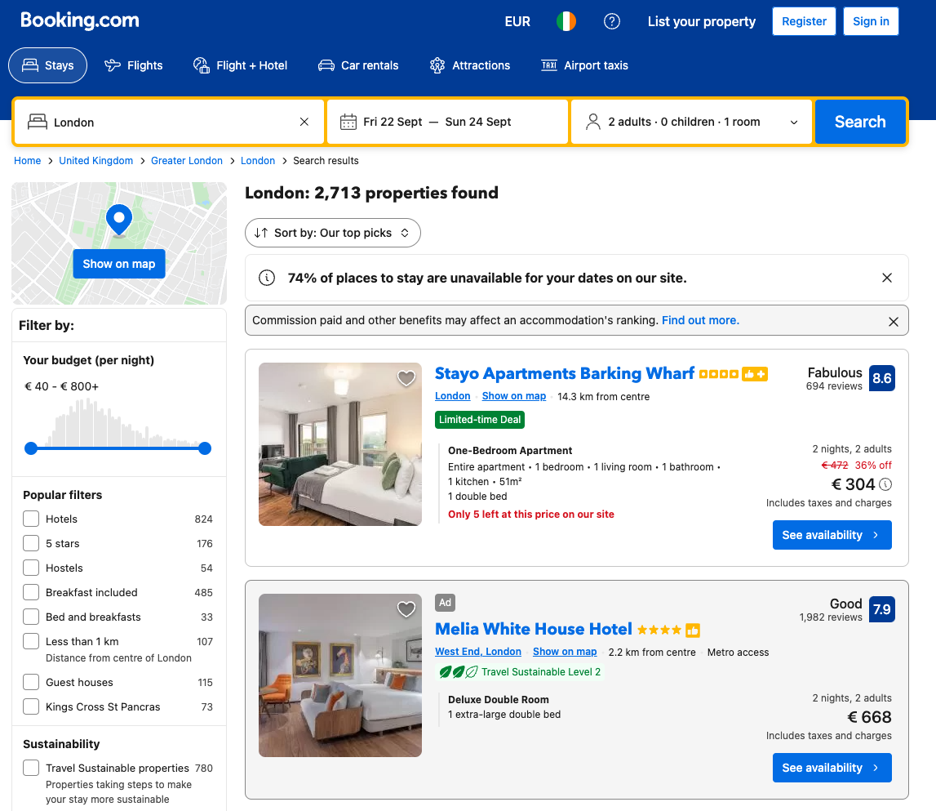
Task: Close the commission ranking notice
Action: point(894,322)
